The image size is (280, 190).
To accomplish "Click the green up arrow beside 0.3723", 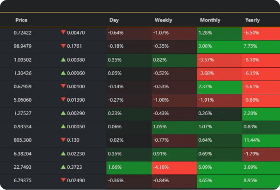I will [63, 167].
